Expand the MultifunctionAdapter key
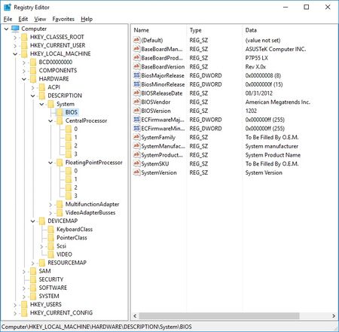 (x=50, y=205)
